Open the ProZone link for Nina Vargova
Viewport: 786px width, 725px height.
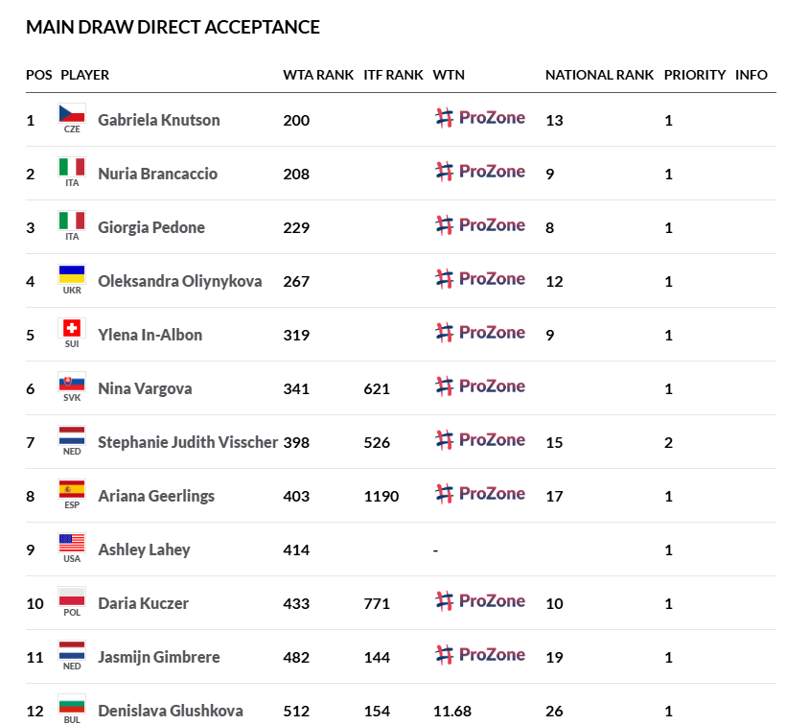pyautogui.click(x=479, y=386)
